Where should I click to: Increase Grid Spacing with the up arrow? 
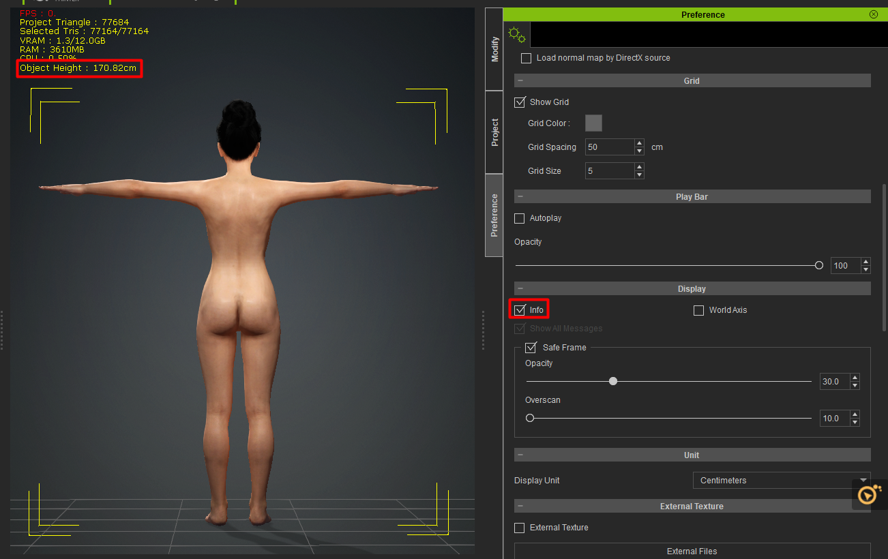(639, 143)
